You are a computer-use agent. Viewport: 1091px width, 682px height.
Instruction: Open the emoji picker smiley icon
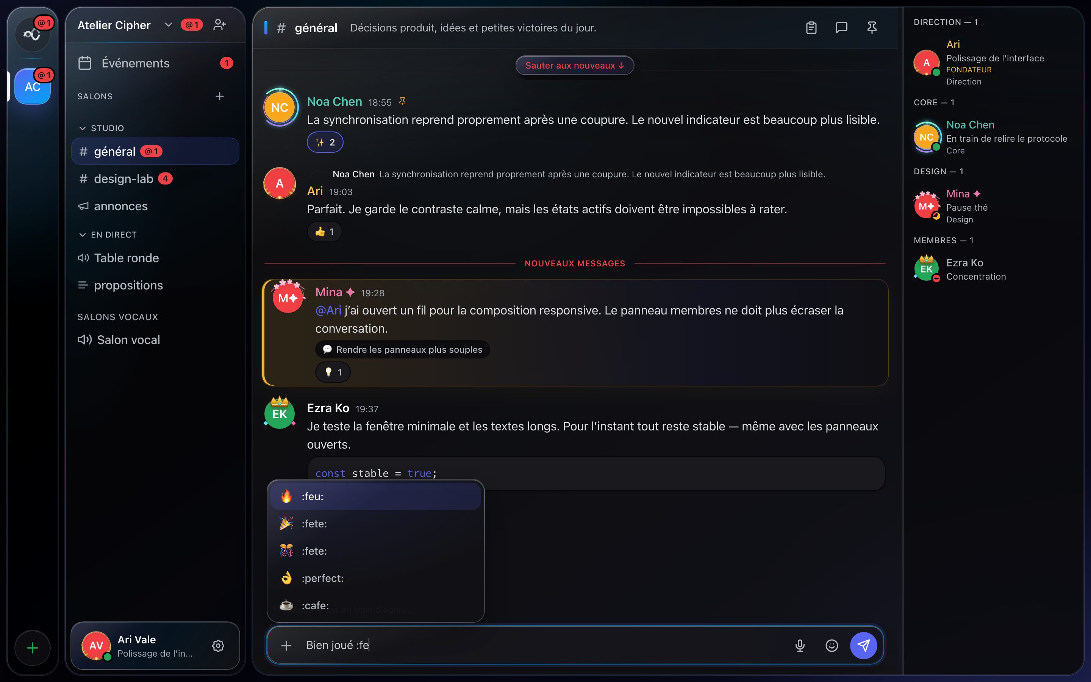click(832, 646)
